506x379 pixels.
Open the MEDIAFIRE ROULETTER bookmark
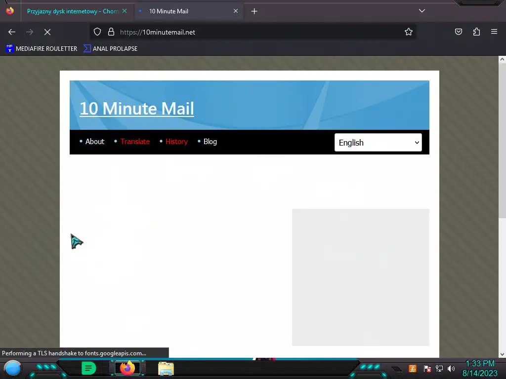click(42, 49)
